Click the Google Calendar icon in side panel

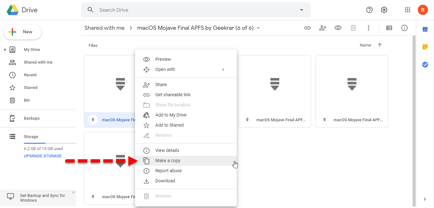click(x=425, y=29)
